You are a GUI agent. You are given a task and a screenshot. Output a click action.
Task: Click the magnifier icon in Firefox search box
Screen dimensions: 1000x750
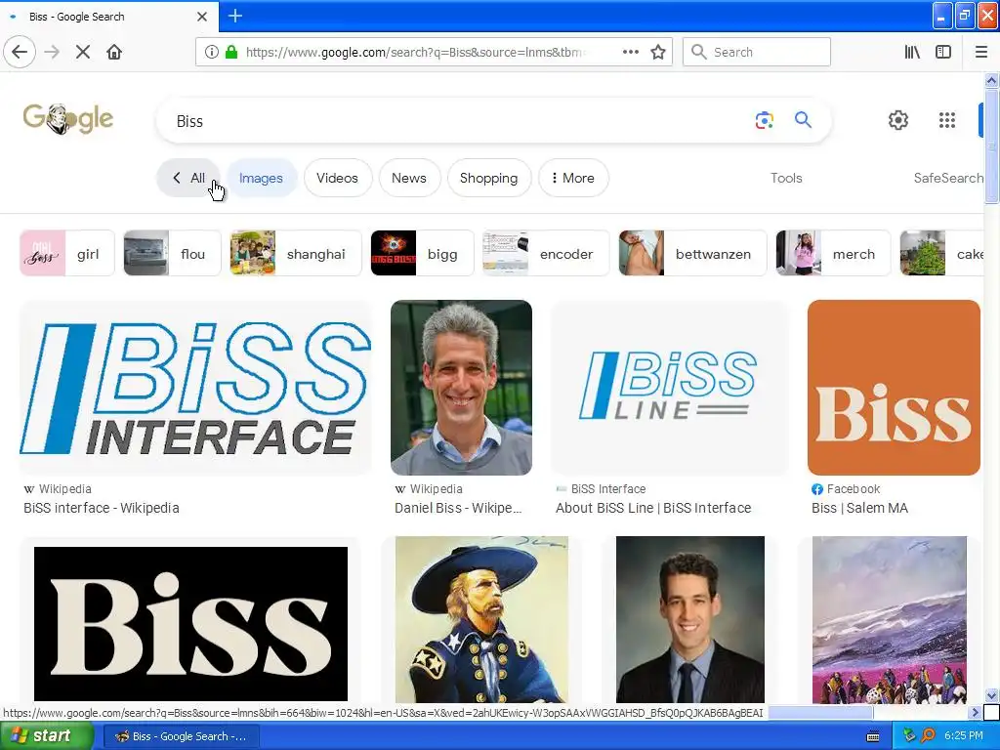click(x=699, y=52)
